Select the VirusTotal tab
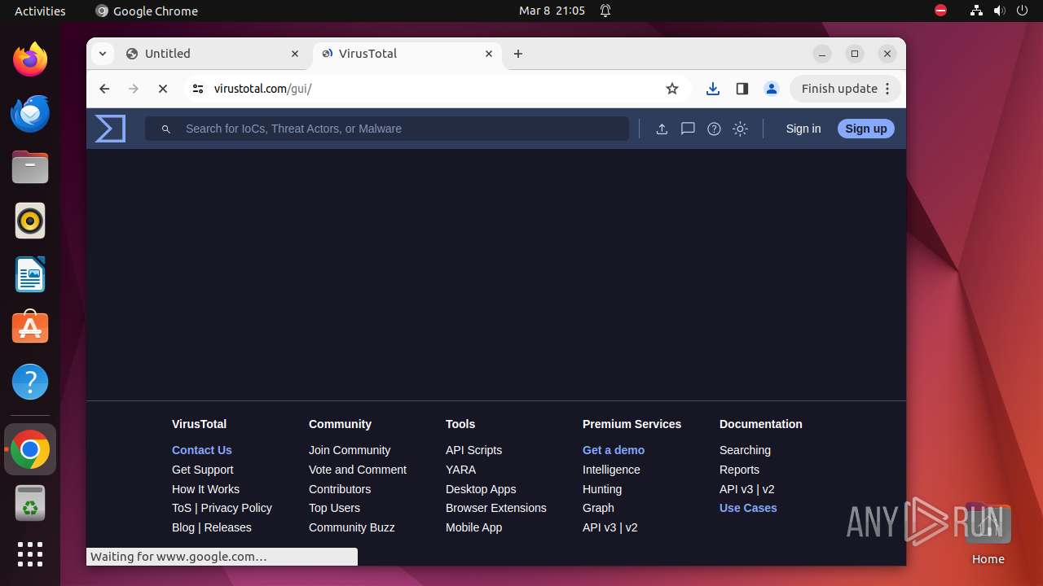The width and height of the screenshot is (1043, 586). point(406,54)
